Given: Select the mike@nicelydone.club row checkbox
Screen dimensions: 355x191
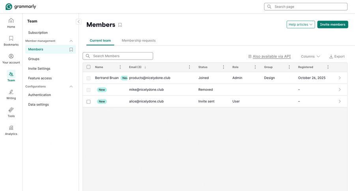Looking at the screenshot, I should coord(88,90).
